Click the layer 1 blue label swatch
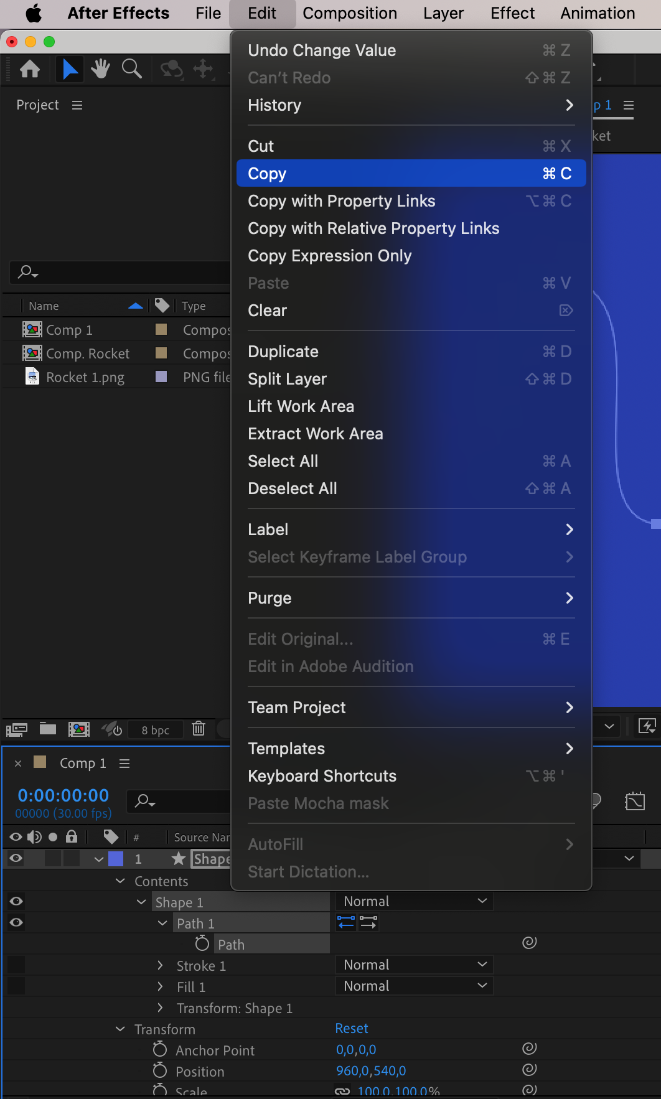The height and width of the screenshot is (1099, 661). [x=116, y=859]
